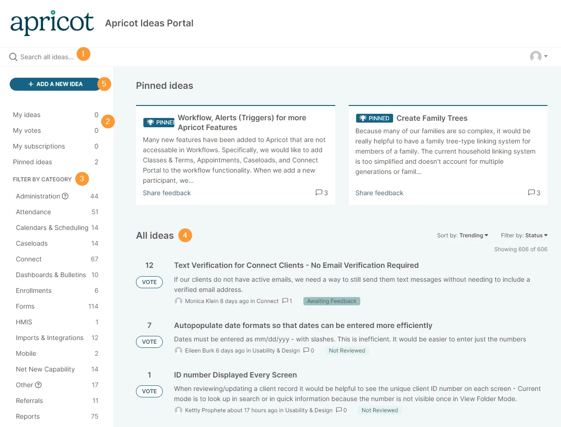Screen dimensions: 561x427
Task: Open Autopopulate date formats idea title
Action: pos(303,325)
